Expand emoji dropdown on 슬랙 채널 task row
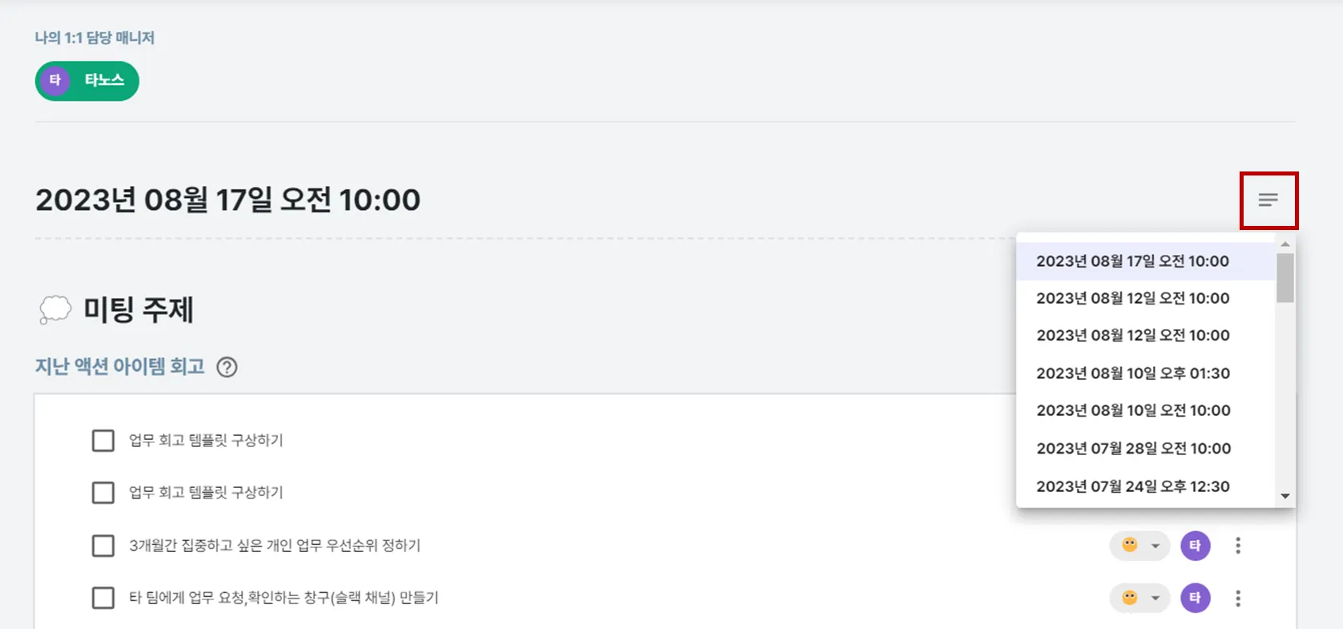 click(1155, 599)
